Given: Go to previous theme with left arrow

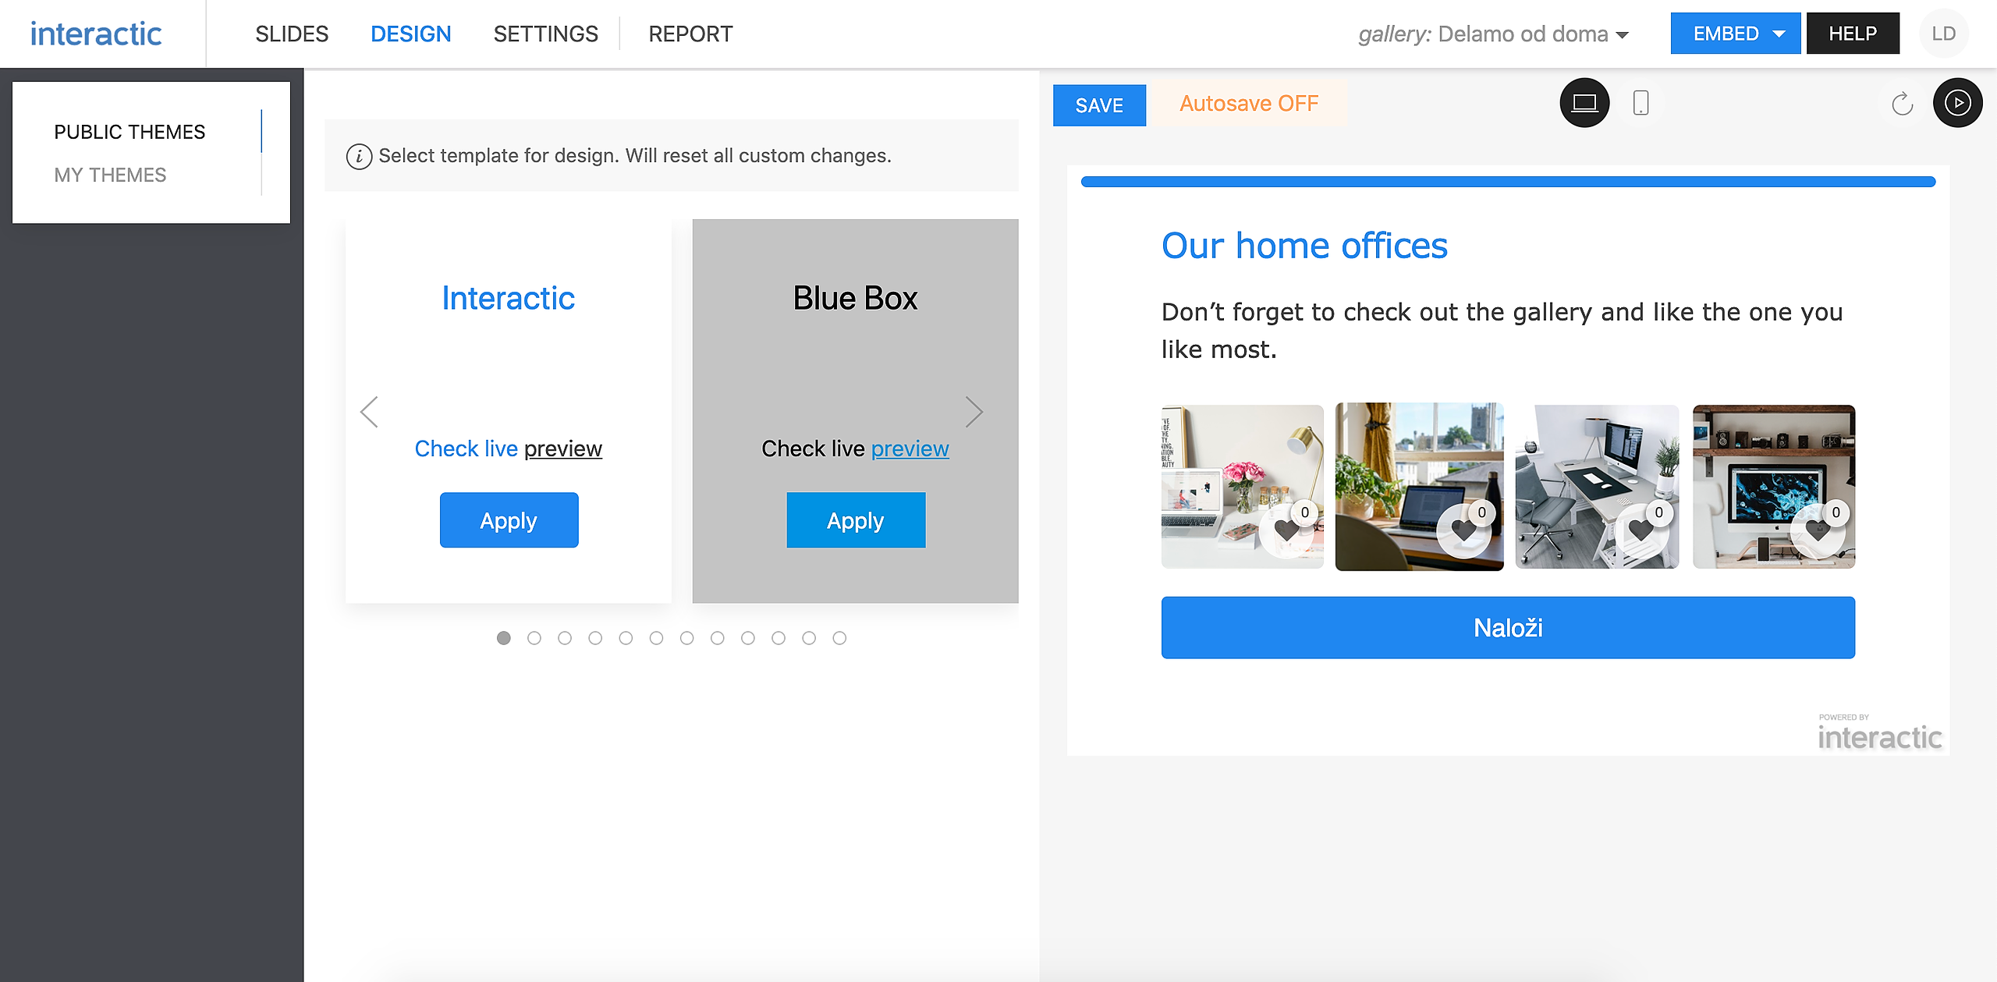Looking at the screenshot, I should click(x=369, y=412).
